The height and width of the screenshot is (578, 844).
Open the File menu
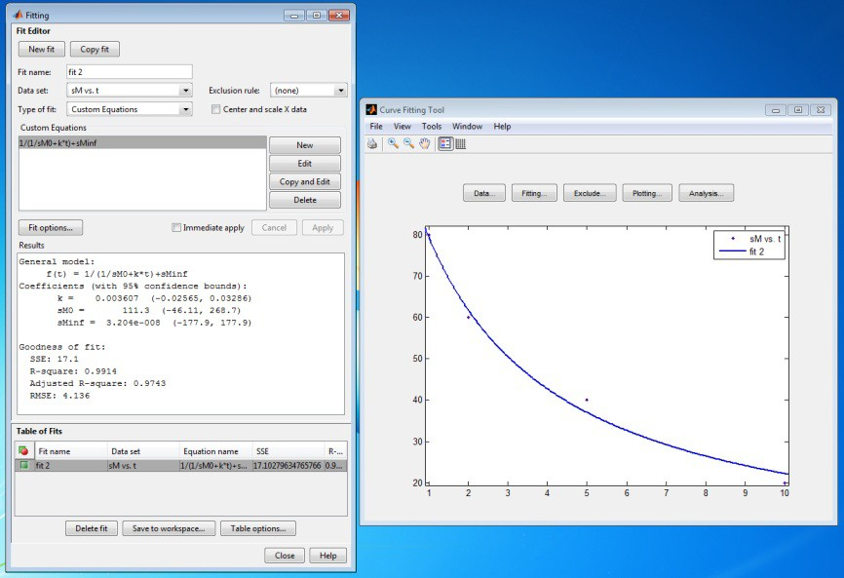(x=376, y=127)
